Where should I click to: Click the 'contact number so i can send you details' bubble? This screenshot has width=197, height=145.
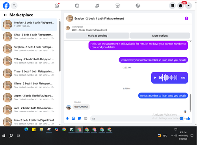click(163, 96)
